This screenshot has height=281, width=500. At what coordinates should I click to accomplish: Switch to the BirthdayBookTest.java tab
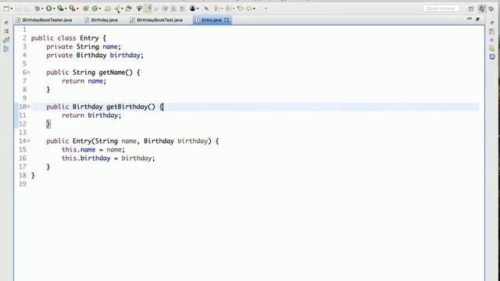tap(156, 20)
